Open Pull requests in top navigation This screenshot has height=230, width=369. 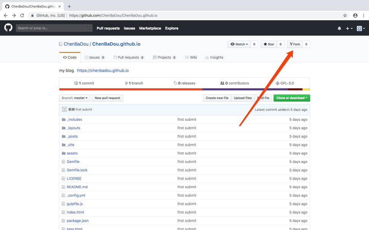[x=108, y=28]
